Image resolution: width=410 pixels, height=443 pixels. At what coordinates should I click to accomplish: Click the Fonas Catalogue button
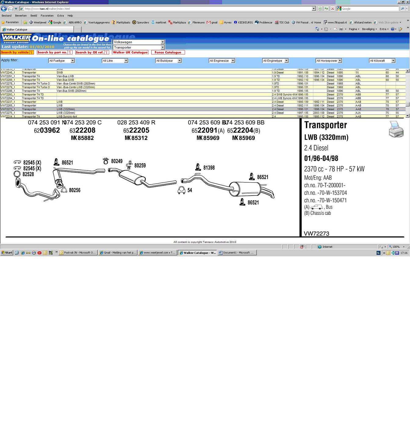tap(168, 52)
